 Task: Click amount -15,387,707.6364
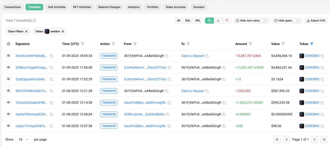pos(248,56)
